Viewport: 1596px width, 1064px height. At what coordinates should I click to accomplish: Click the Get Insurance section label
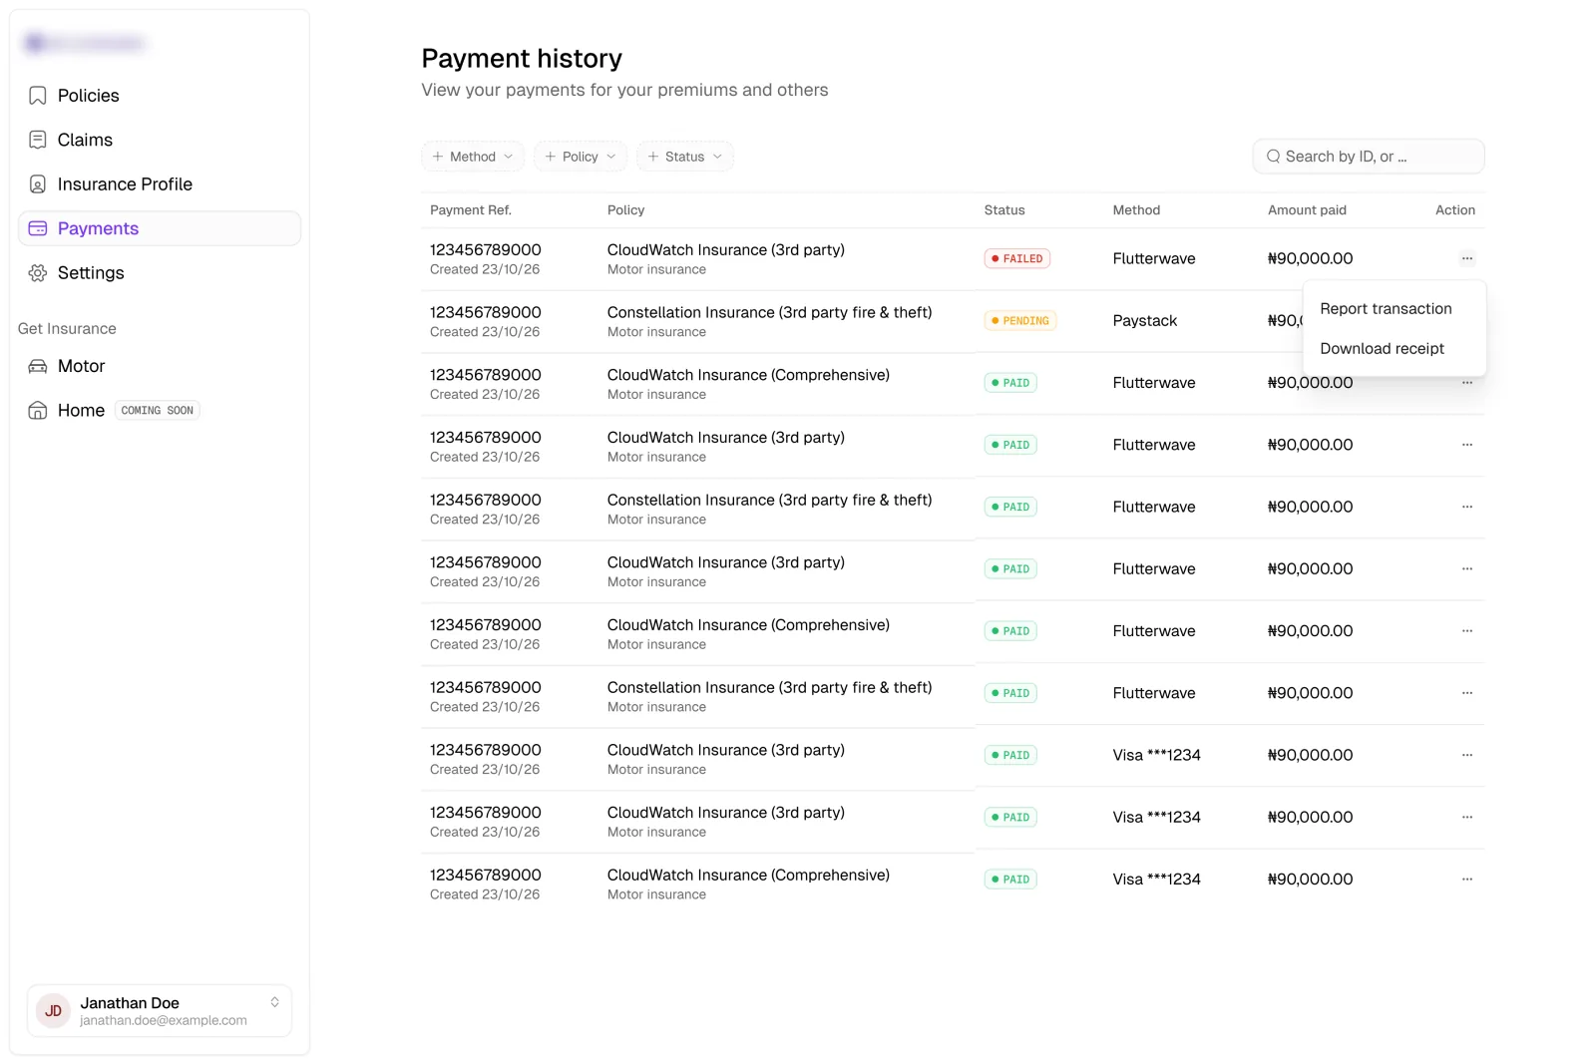pyautogui.click(x=67, y=329)
